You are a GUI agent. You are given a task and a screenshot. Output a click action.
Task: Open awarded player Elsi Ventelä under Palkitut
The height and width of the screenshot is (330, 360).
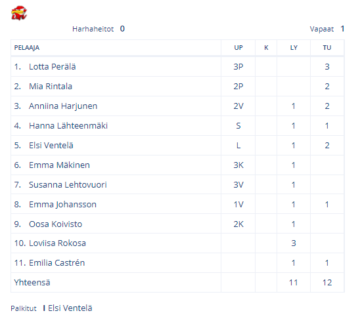[x=70, y=308]
